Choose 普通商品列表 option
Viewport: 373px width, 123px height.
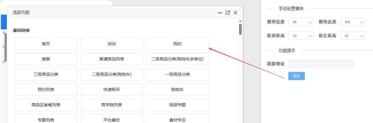coord(112,59)
